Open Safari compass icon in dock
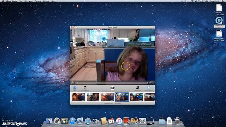Viewport: 226px width, 127px height. (x=88, y=121)
